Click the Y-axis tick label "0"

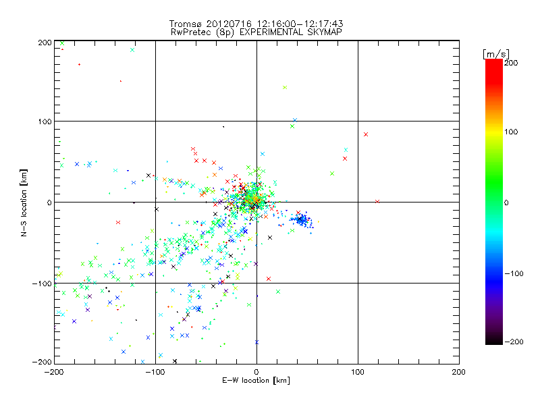49,202
